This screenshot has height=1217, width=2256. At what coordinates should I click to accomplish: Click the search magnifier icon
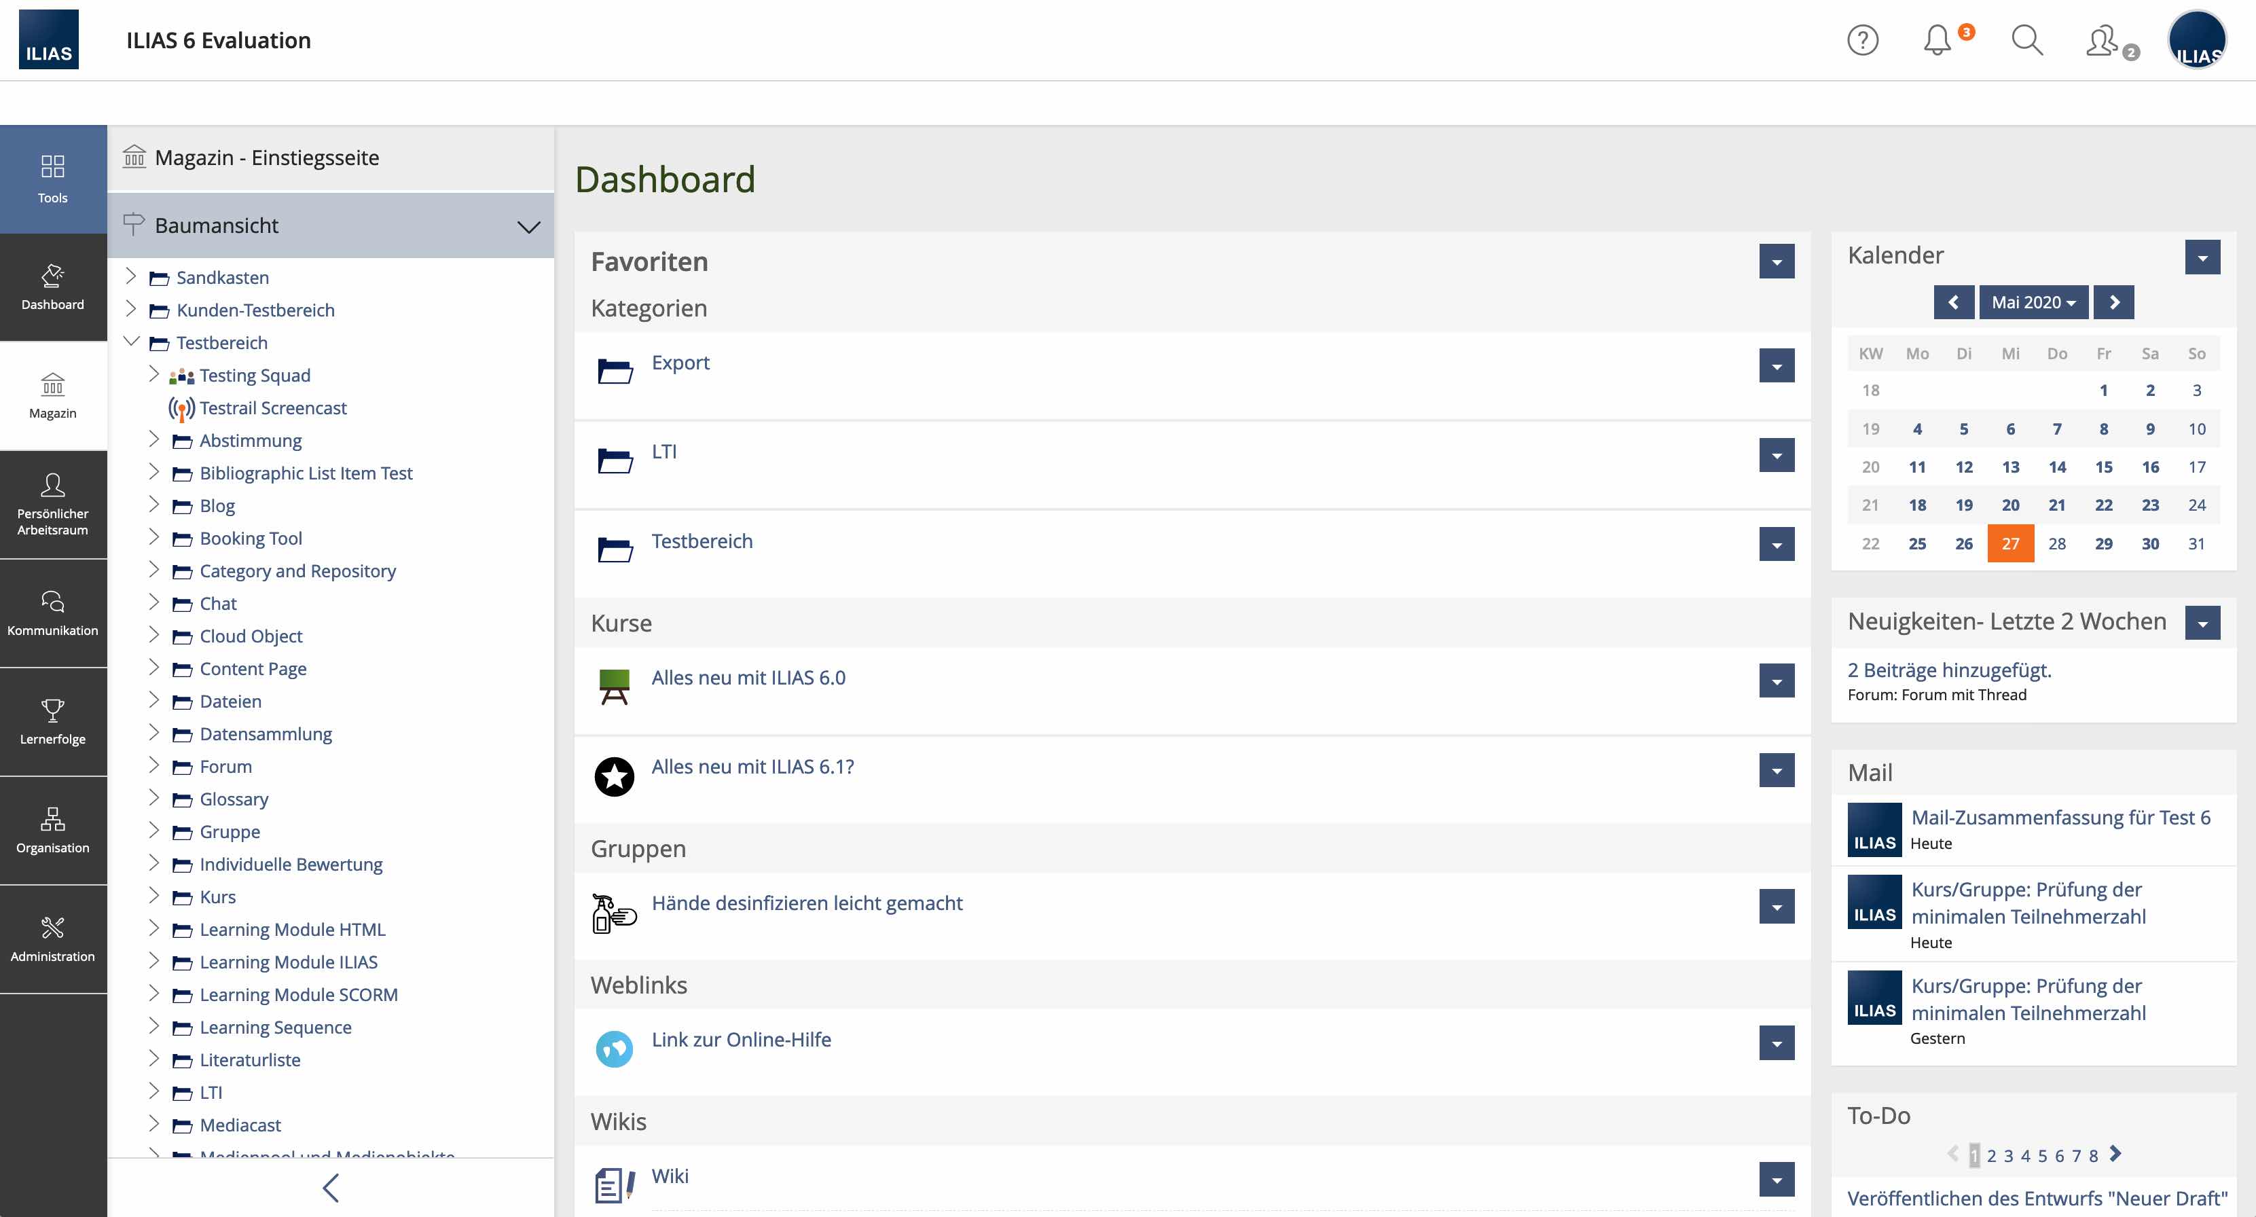(2026, 40)
